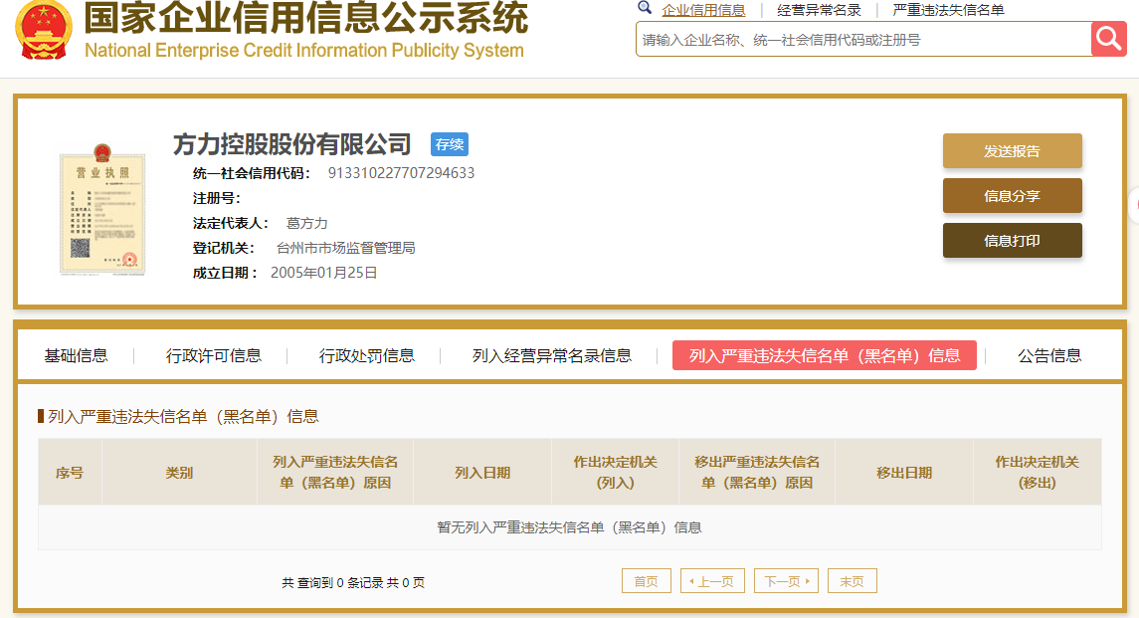Switch to the 行政许可信息 tab
This screenshot has height=618, width=1139.
point(214,355)
